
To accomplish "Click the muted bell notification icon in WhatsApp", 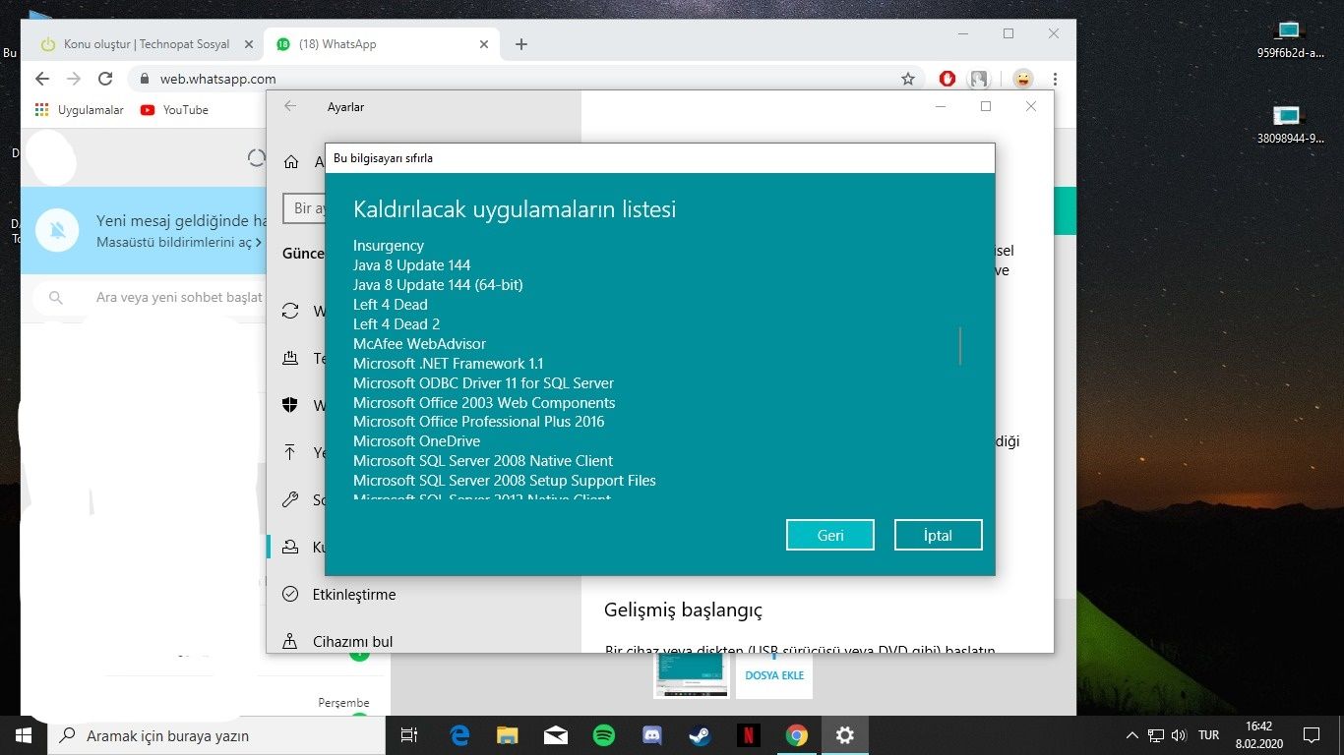I will [58, 230].
